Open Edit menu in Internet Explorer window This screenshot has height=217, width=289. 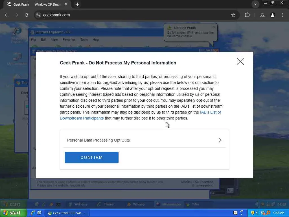[x=43, y=40]
